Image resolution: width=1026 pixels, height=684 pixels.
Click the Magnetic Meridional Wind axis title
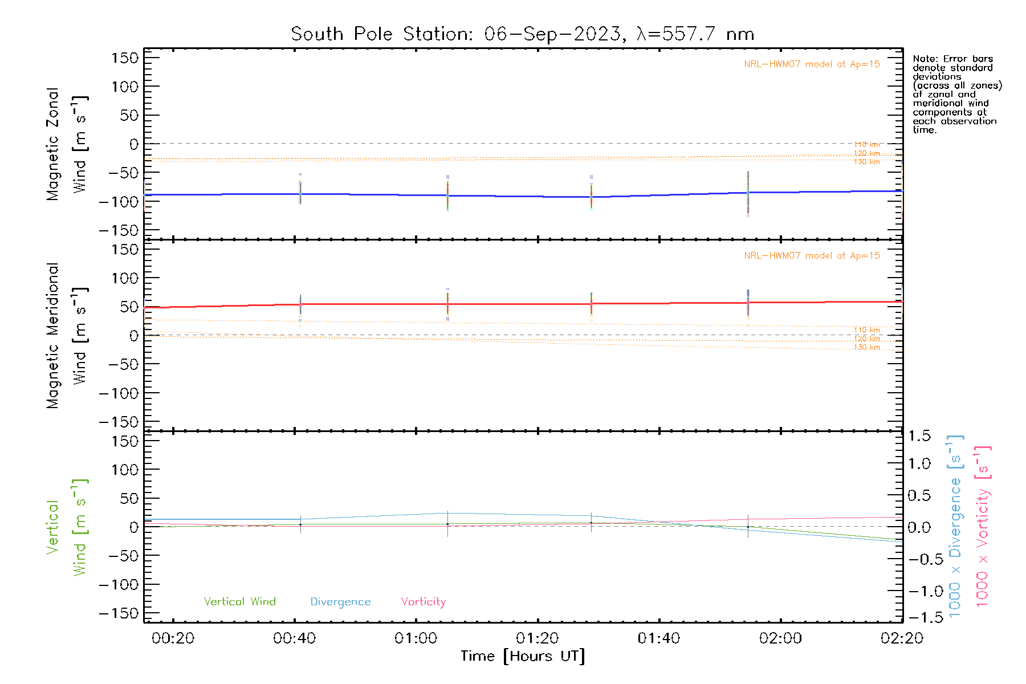click(66, 336)
